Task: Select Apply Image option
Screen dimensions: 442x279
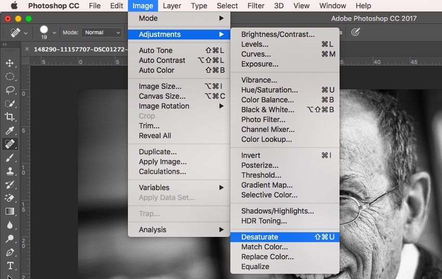Action: pyautogui.click(x=179, y=162)
